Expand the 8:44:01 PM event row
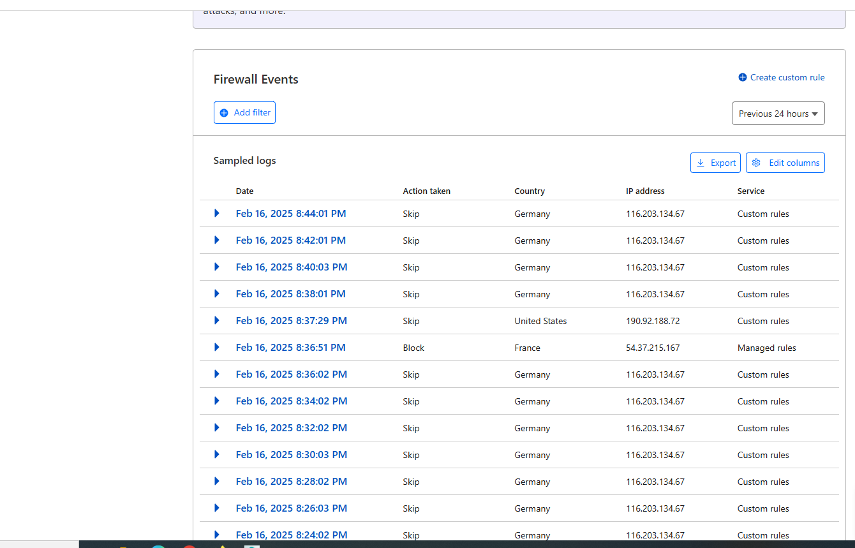 coord(217,213)
